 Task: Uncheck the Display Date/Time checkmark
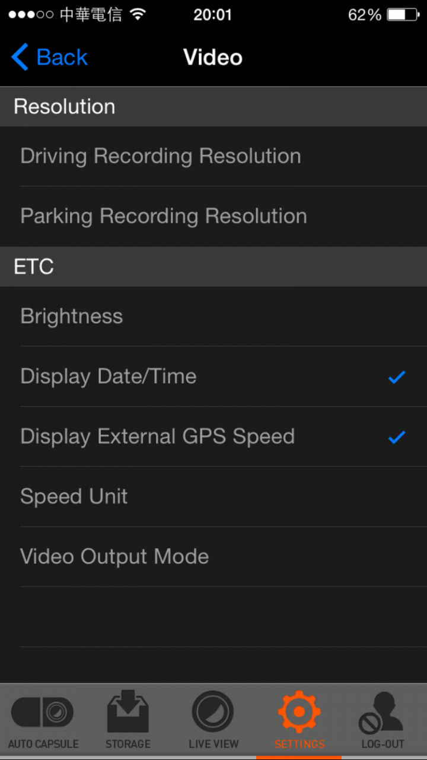coord(397,377)
